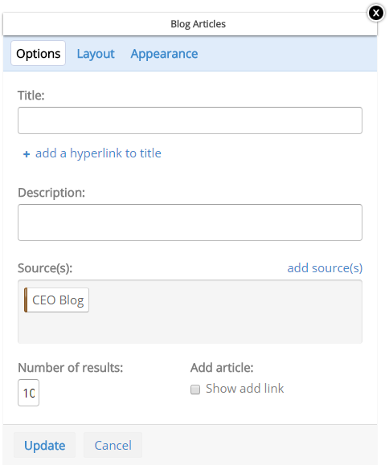The image size is (389, 465).
Task: Go to the Appearance tab
Action: pyautogui.click(x=164, y=54)
